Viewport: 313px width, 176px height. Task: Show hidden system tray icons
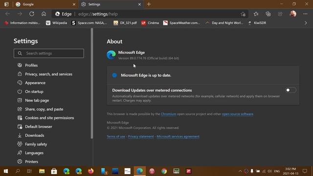240,171
